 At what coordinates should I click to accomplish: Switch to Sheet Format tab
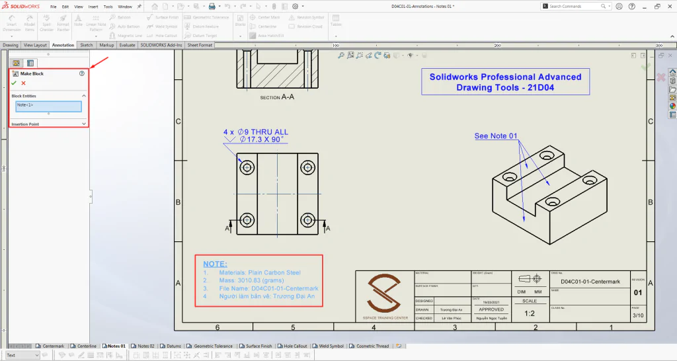pyautogui.click(x=200, y=45)
